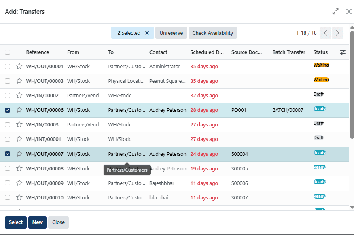Star the WH/OUT/00008 transfer
354x235 pixels.
pos(19,168)
